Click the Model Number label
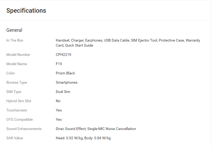This screenshot has width=212, height=148. [18, 55]
